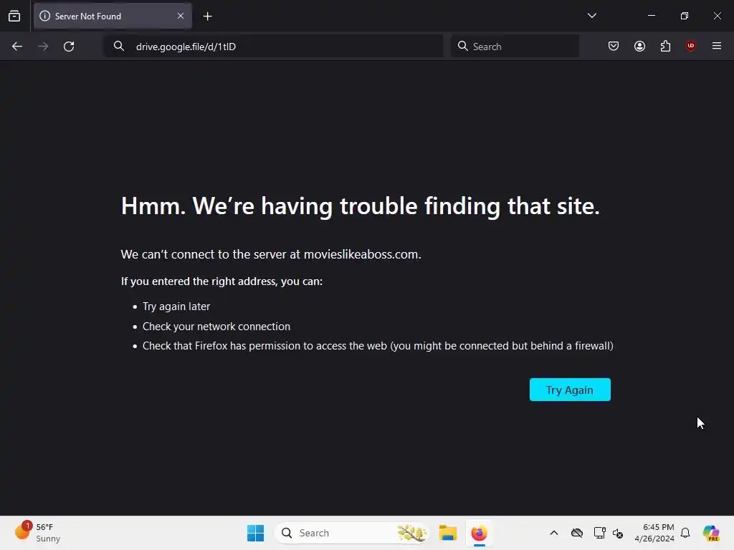This screenshot has height=550, width=734.
Task: Open File Explorer from the taskbar
Action: [x=447, y=533]
